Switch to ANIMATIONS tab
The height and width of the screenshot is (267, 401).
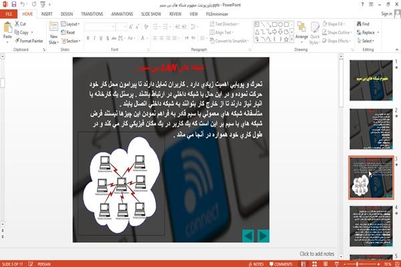[122, 14]
